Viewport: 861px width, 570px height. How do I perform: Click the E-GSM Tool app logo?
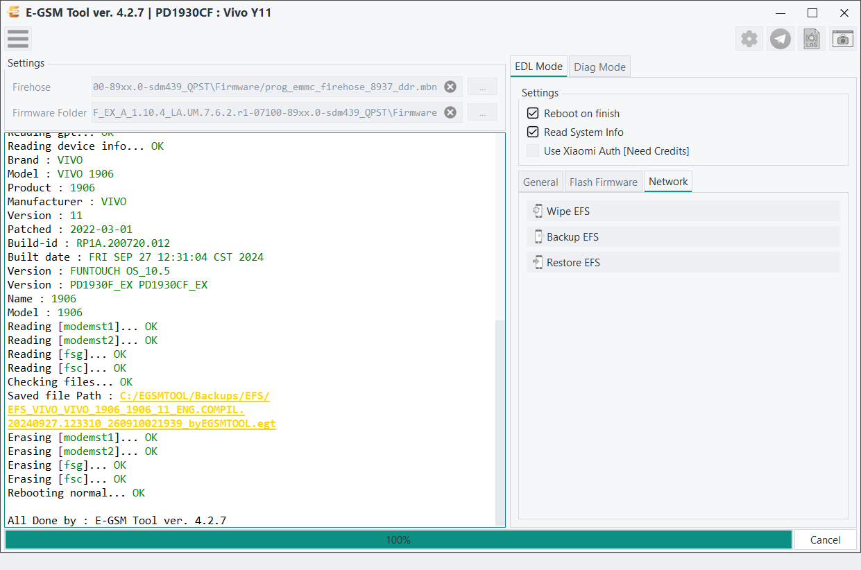click(13, 12)
